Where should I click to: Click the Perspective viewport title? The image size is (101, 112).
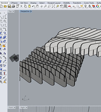(x=25, y=11)
